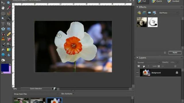Select the Sponge tool
This screenshot has height=103, width=184.
point(3,60)
